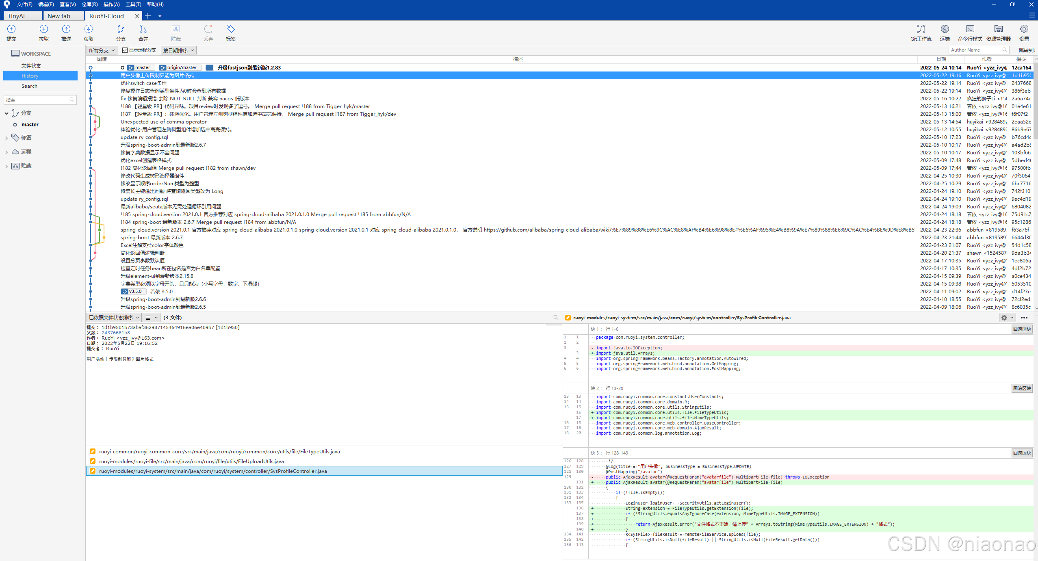Toggle the 显示远程分支 checkbox
Image resolution: width=1038 pixels, height=561 pixels.
(125, 50)
